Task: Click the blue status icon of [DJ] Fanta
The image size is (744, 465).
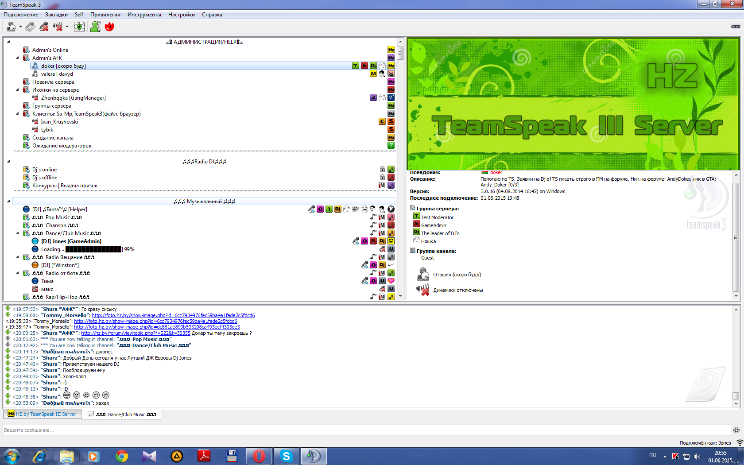Action: coord(26,209)
